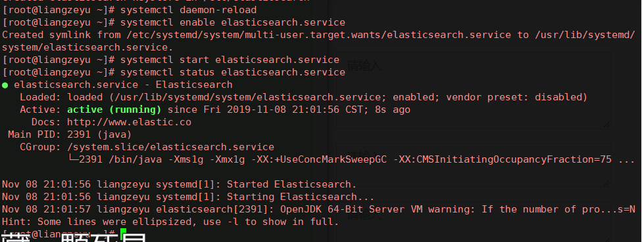
Task: Click the green 'active (running)' status text
Action: [x=114, y=110]
